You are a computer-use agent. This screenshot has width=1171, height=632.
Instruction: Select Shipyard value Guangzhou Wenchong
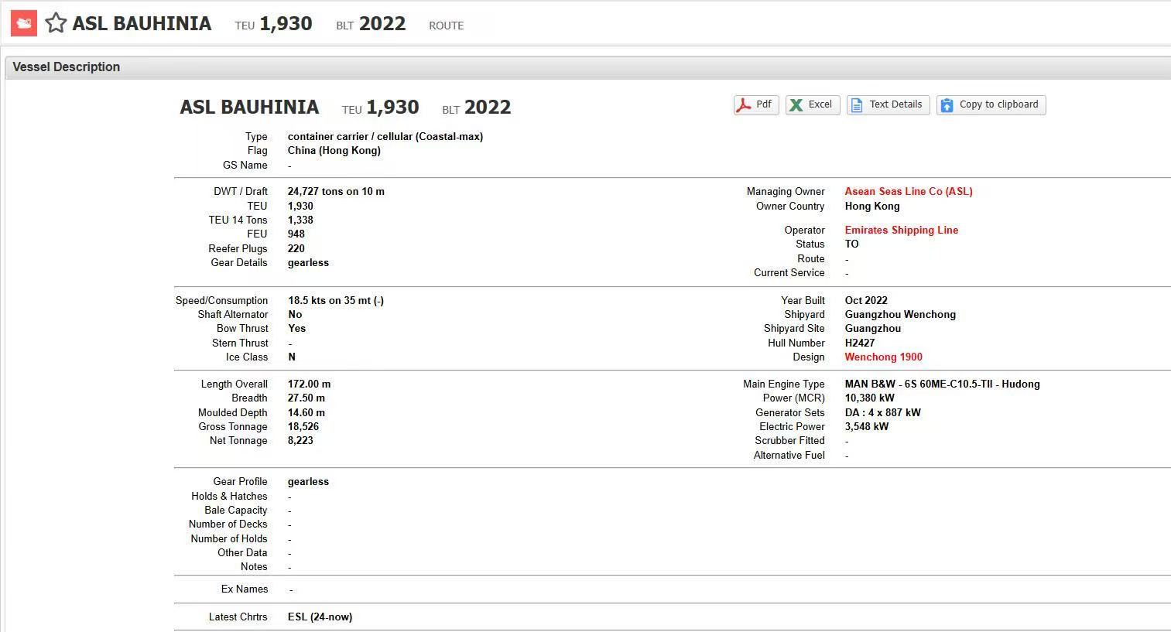900,315
